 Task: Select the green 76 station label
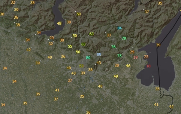(x=113, y=47)
